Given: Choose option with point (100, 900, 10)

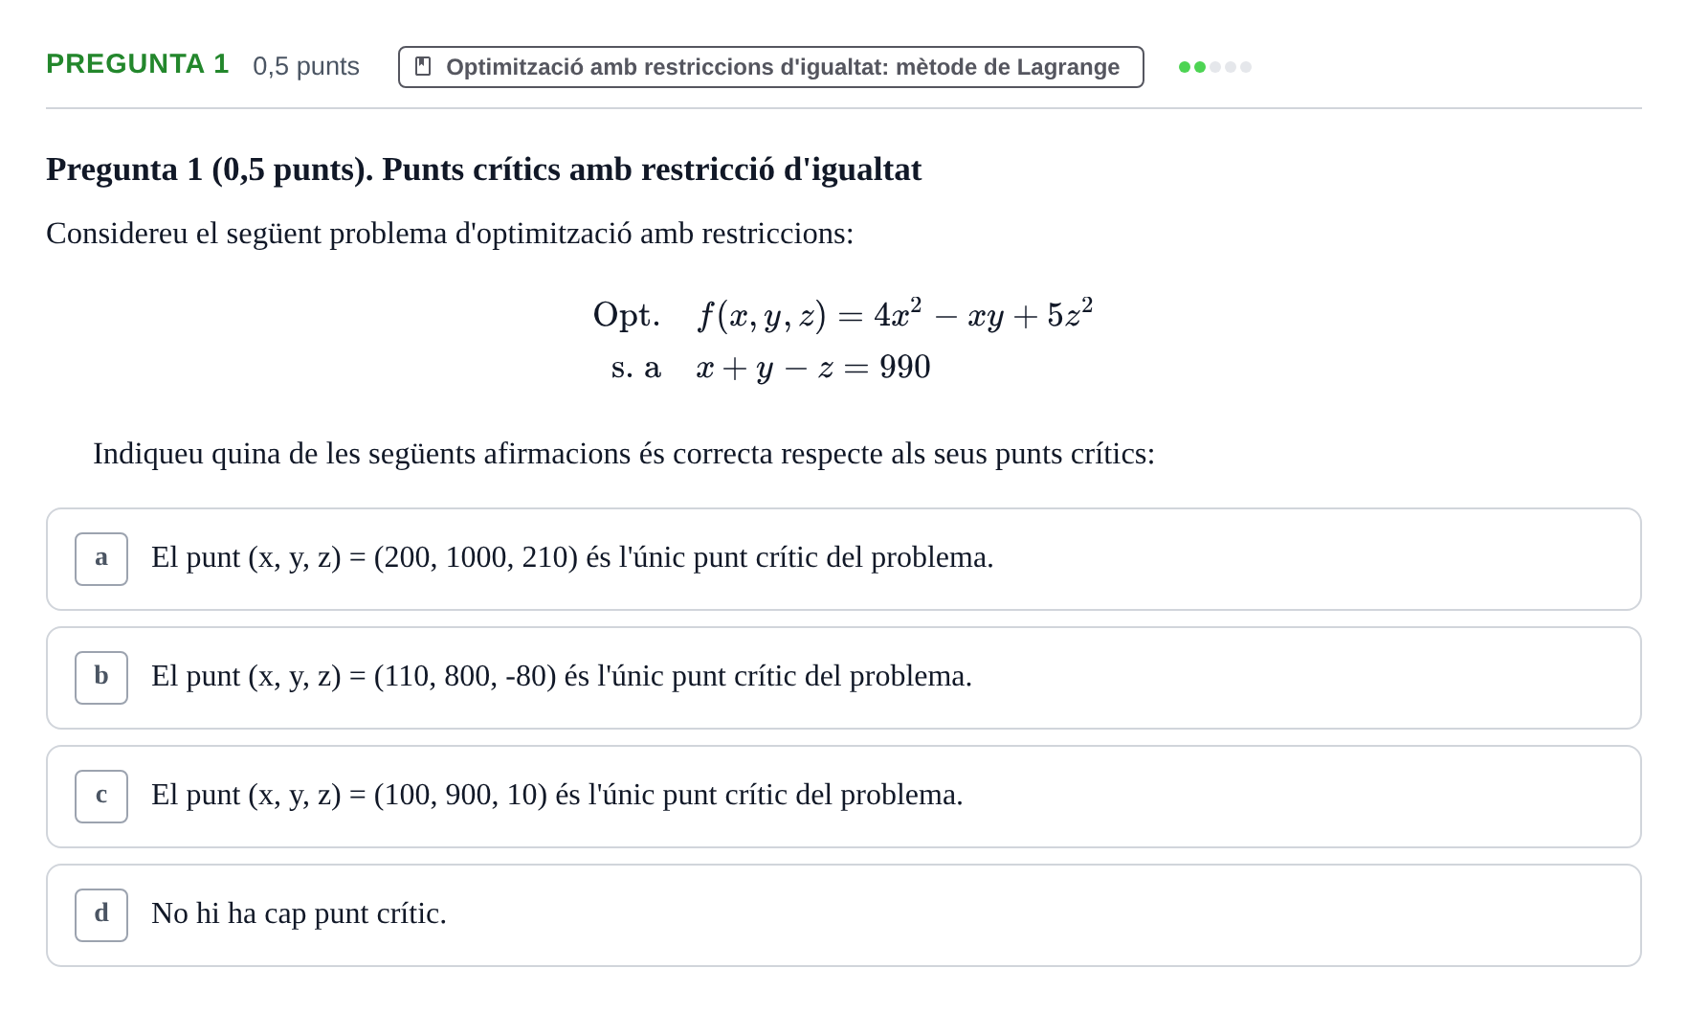Looking at the screenshot, I should [844, 797].
